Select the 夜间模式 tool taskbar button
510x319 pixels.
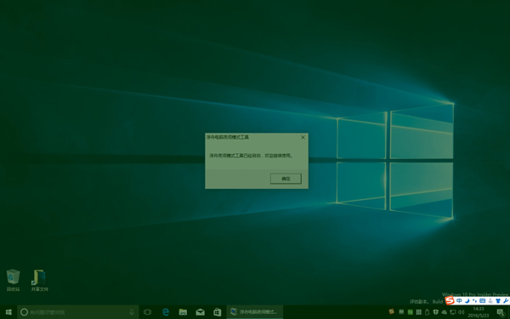tap(255, 312)
